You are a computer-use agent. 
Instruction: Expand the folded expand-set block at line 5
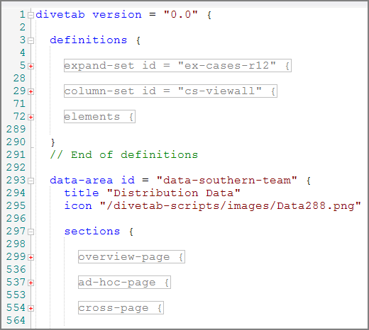tap(31, 67)
